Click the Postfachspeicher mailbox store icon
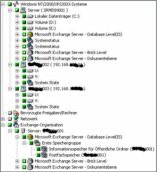This screenshot has width=157, height=172. pos(44,155)
